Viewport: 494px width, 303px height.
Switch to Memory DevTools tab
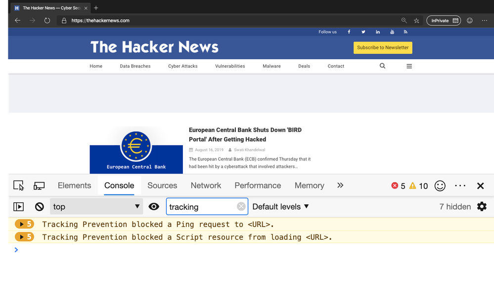(310, 186)
